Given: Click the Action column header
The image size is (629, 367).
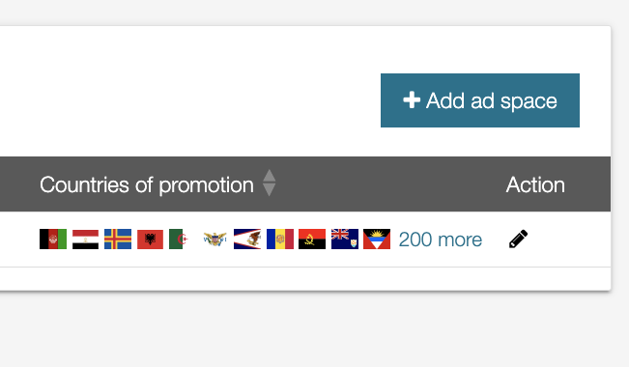Looking at the screenshot, I should pyautogui.click(x=535, y=184).
